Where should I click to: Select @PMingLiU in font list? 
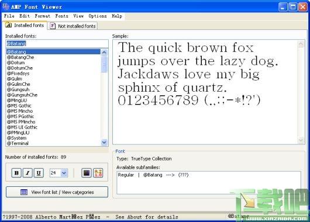pos(53,133)
